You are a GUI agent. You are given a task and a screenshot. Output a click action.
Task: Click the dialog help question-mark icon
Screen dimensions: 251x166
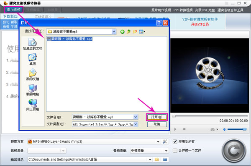point(159,23)
